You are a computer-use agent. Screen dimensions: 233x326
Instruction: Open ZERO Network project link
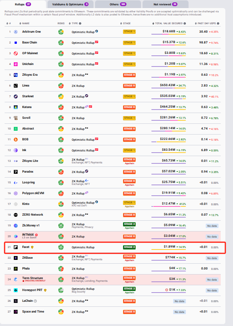point(33,215)
